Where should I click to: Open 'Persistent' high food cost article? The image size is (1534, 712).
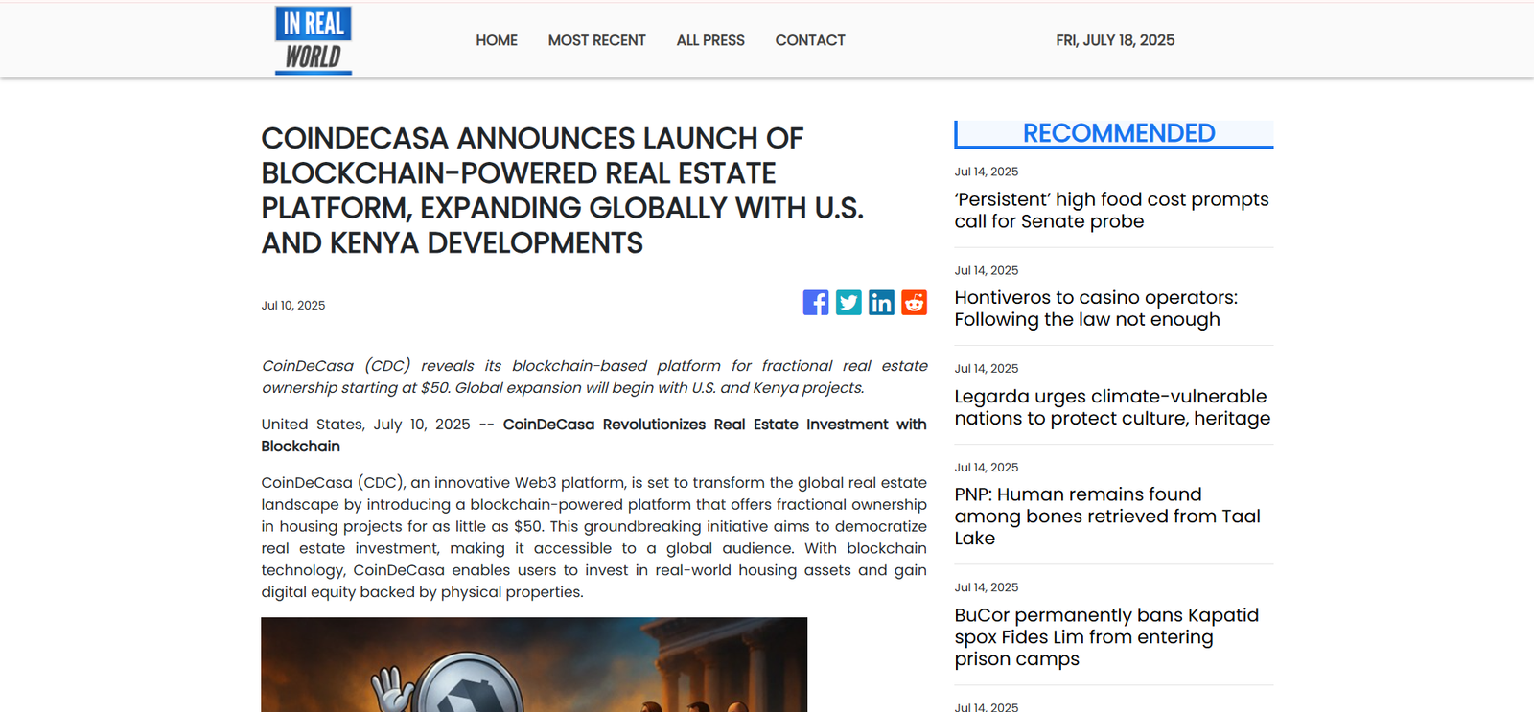click(x=1110, y=211)
